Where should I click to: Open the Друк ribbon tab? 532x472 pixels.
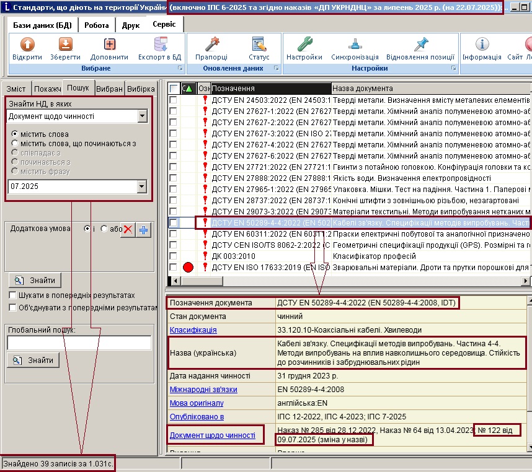point(131,25)
